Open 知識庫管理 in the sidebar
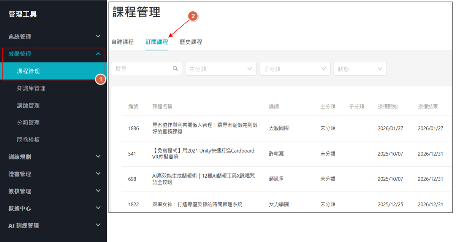456x242 pixels. tap(31, 88)
